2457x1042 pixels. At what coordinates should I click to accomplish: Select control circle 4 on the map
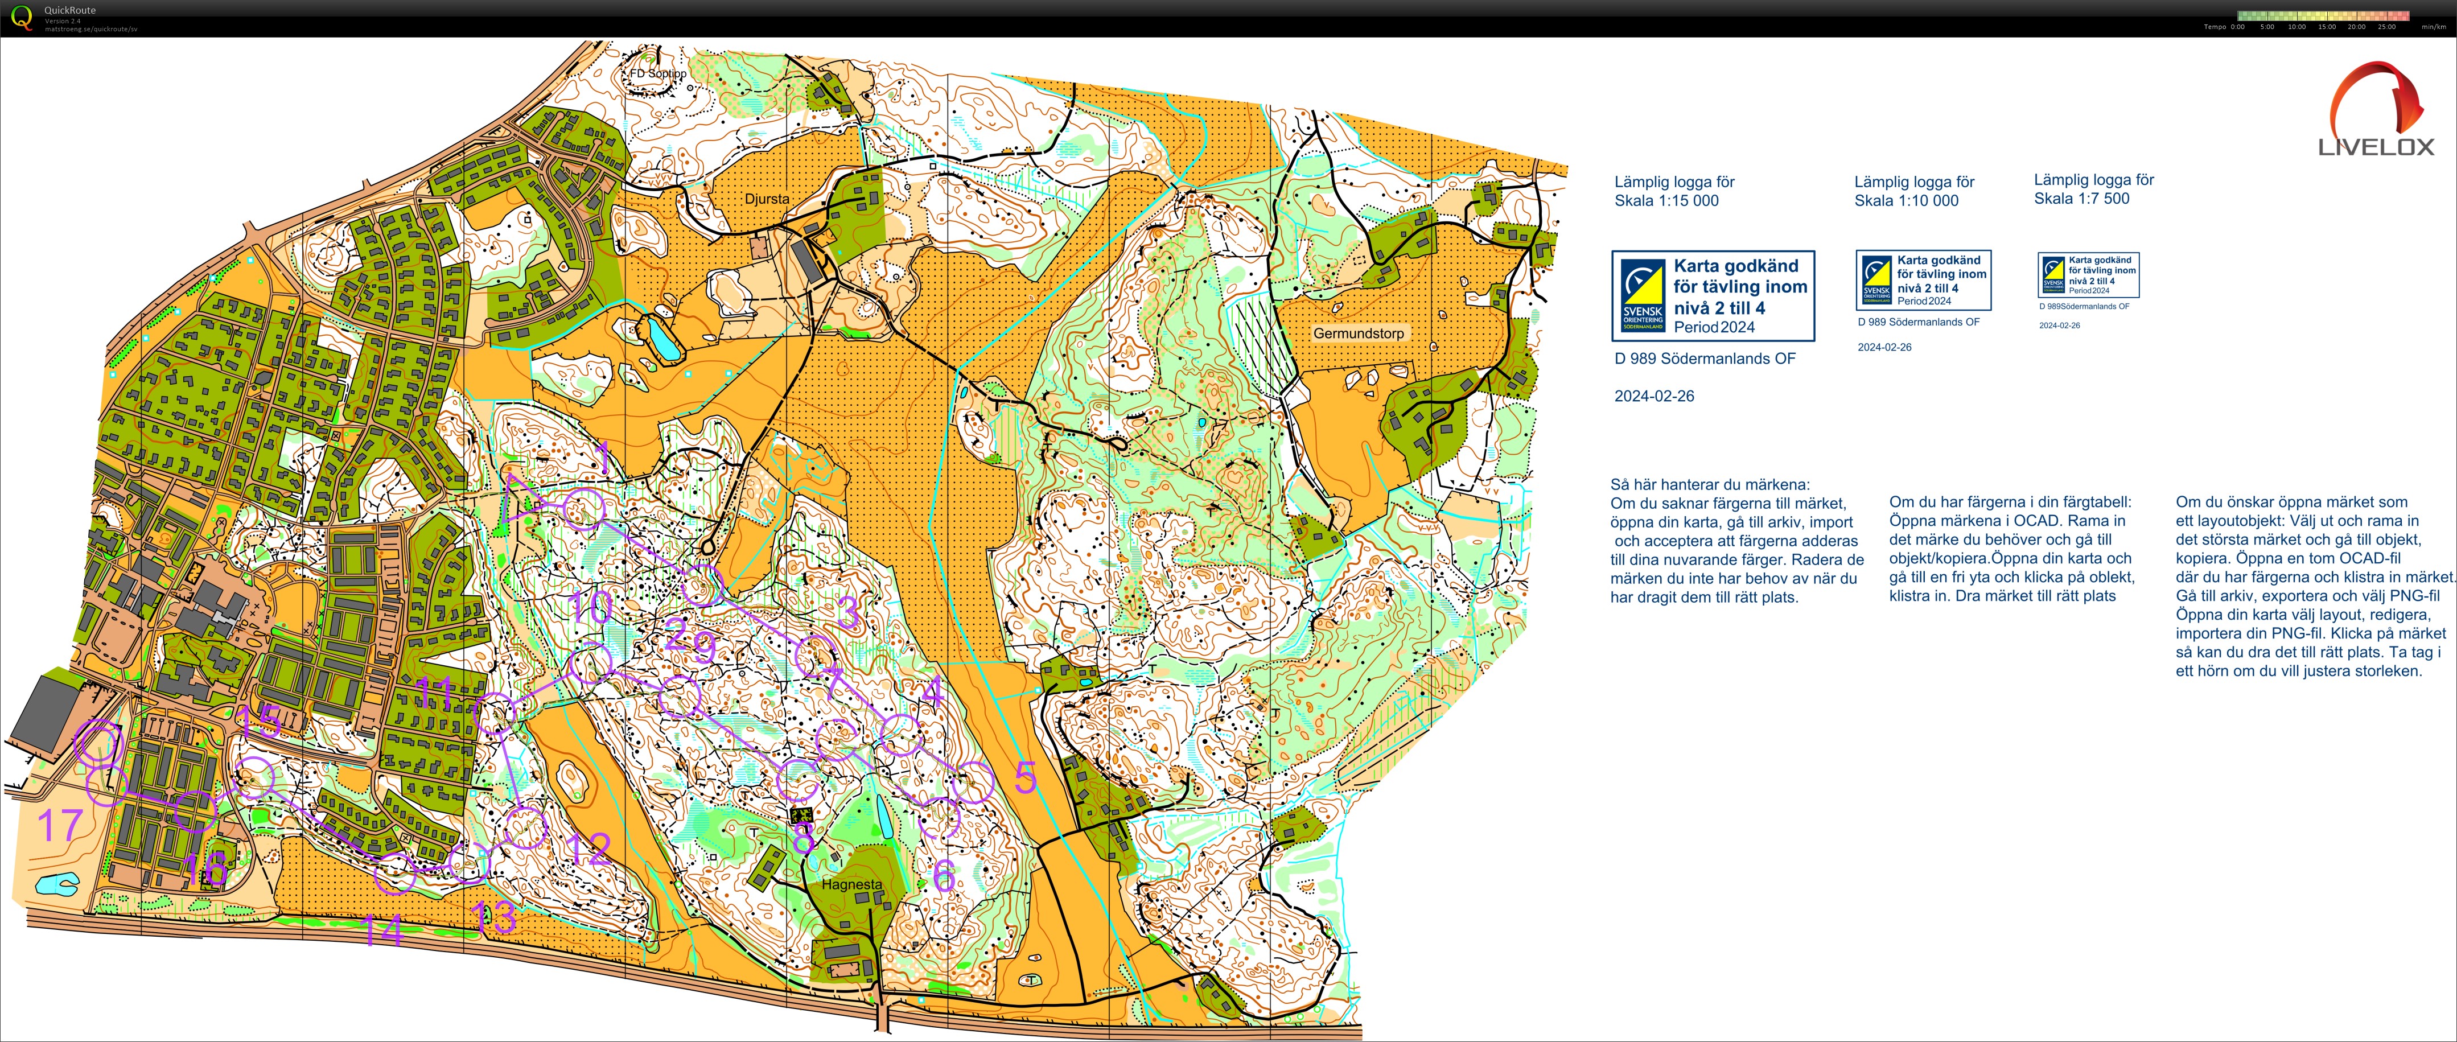pyautogui.click(x=900, y=734)
